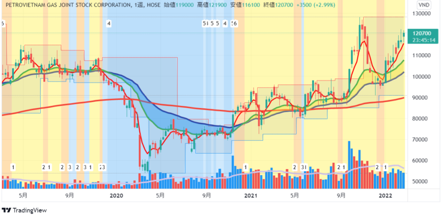Select the 高値121900 high value
441x216 pixels.
click(x=213, y=5)
